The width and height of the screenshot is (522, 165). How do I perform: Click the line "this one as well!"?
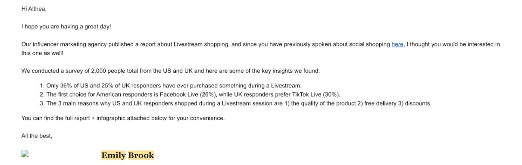click(42, 53)
